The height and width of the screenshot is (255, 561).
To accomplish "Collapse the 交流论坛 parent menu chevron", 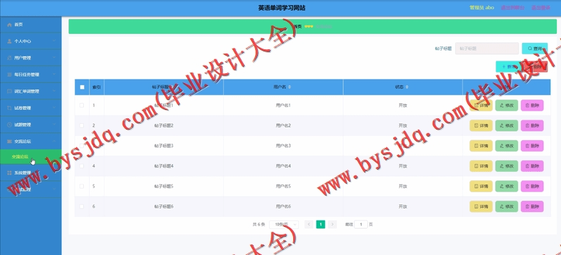I will pyautogui.click(x=54, y=142).
